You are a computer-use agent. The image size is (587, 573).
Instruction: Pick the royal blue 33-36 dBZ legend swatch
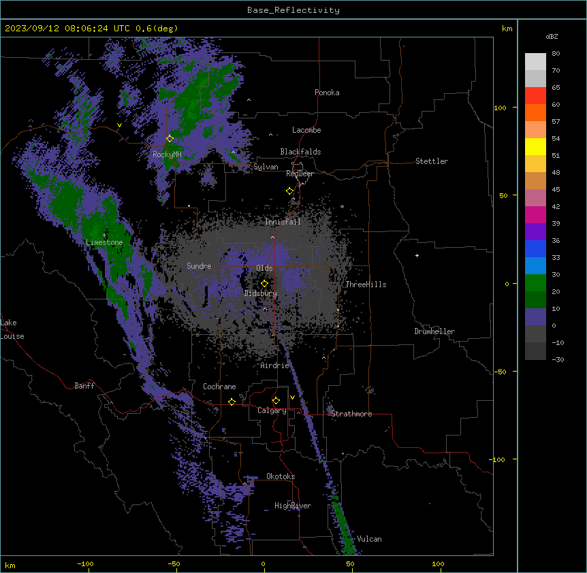[x=535, y=248]
